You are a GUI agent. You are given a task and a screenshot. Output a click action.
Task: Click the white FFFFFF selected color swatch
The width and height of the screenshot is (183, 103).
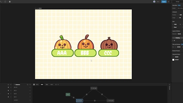pyautogui.click(x=173, y=60)
